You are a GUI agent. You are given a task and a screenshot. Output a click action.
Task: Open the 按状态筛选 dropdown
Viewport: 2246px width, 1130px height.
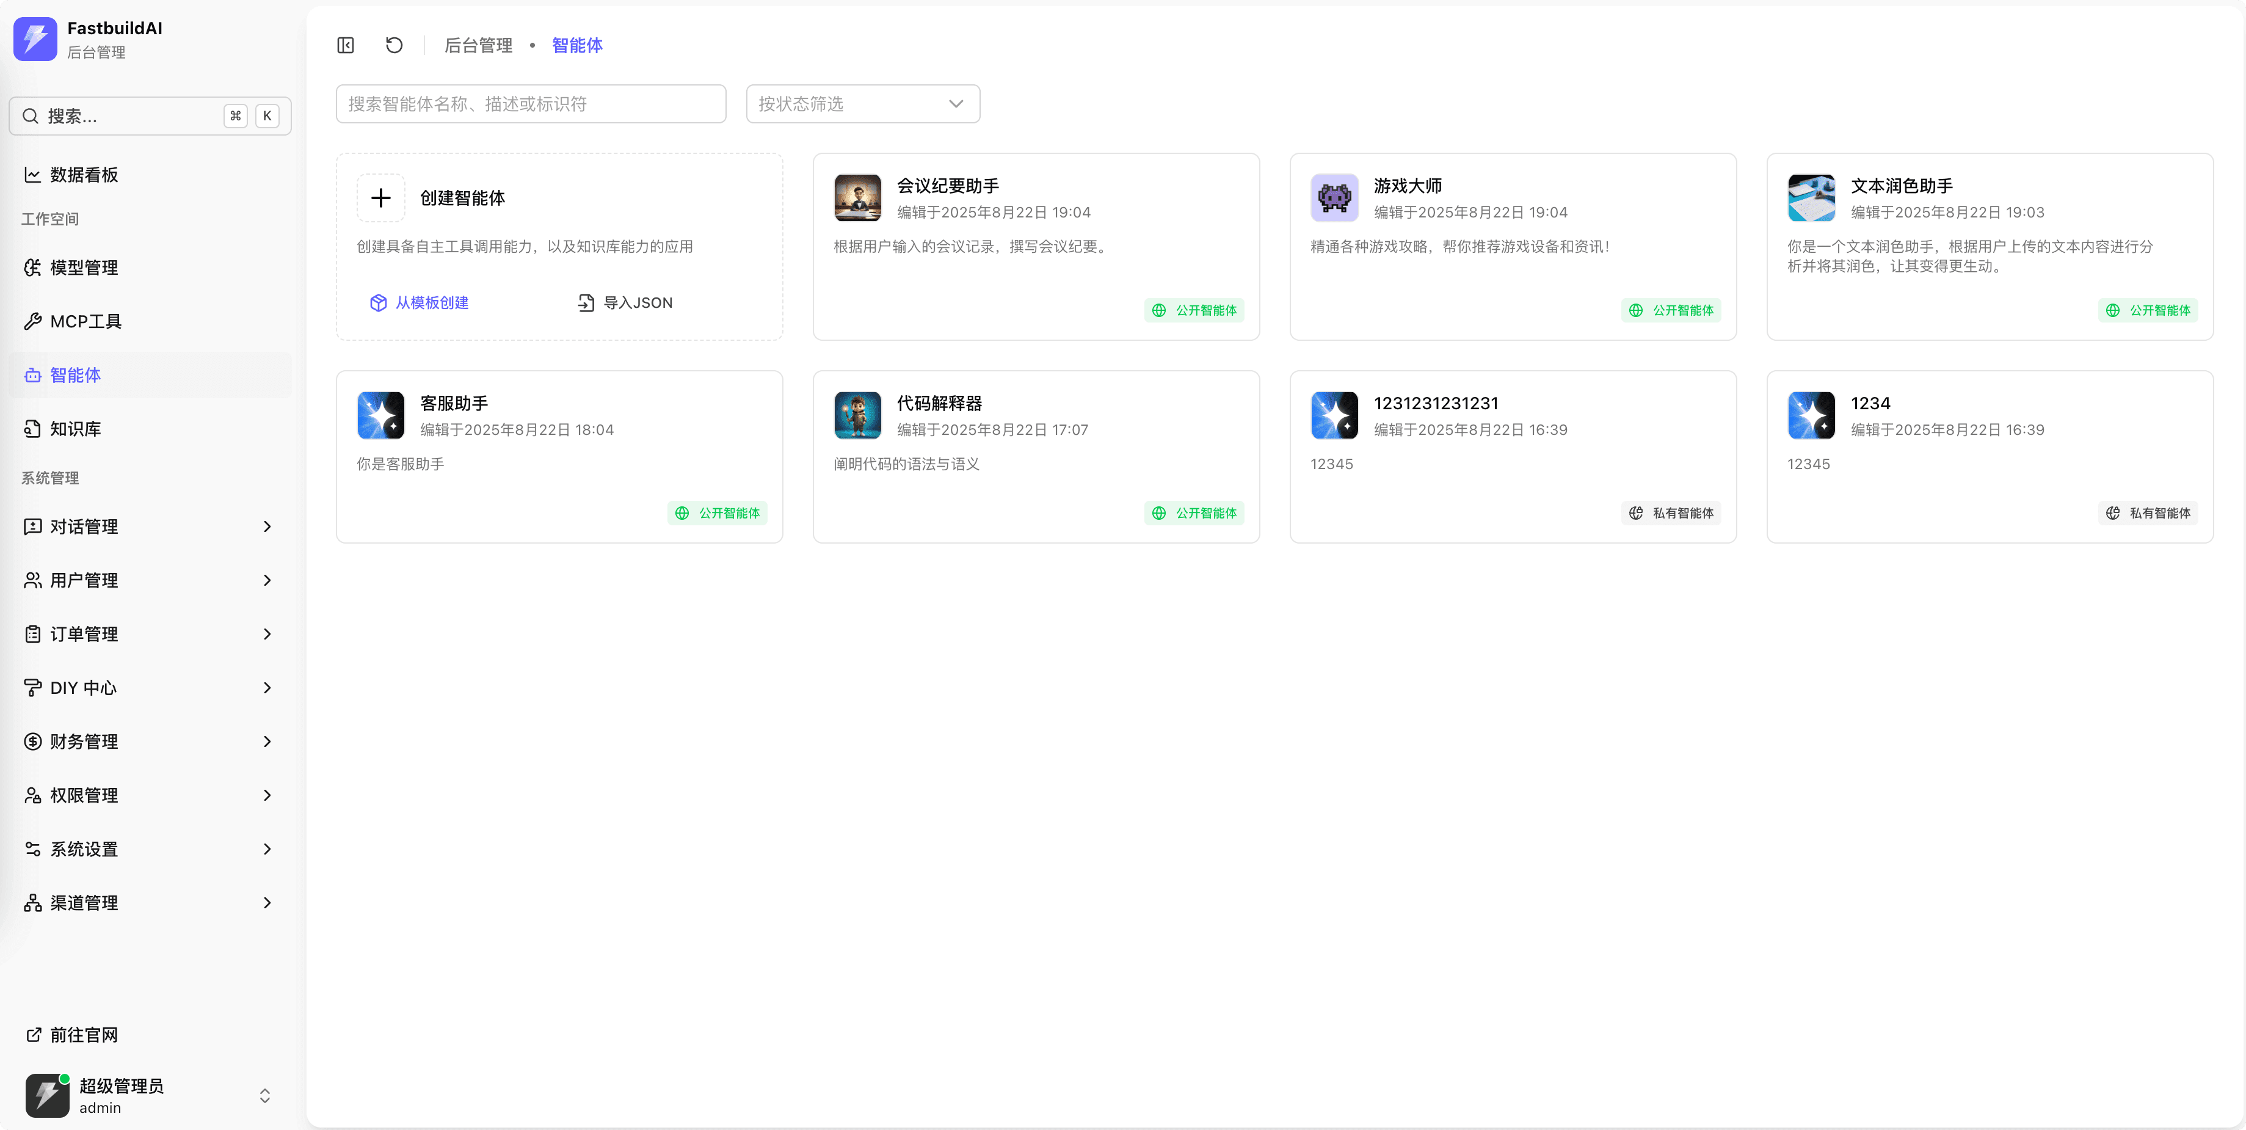862,104
